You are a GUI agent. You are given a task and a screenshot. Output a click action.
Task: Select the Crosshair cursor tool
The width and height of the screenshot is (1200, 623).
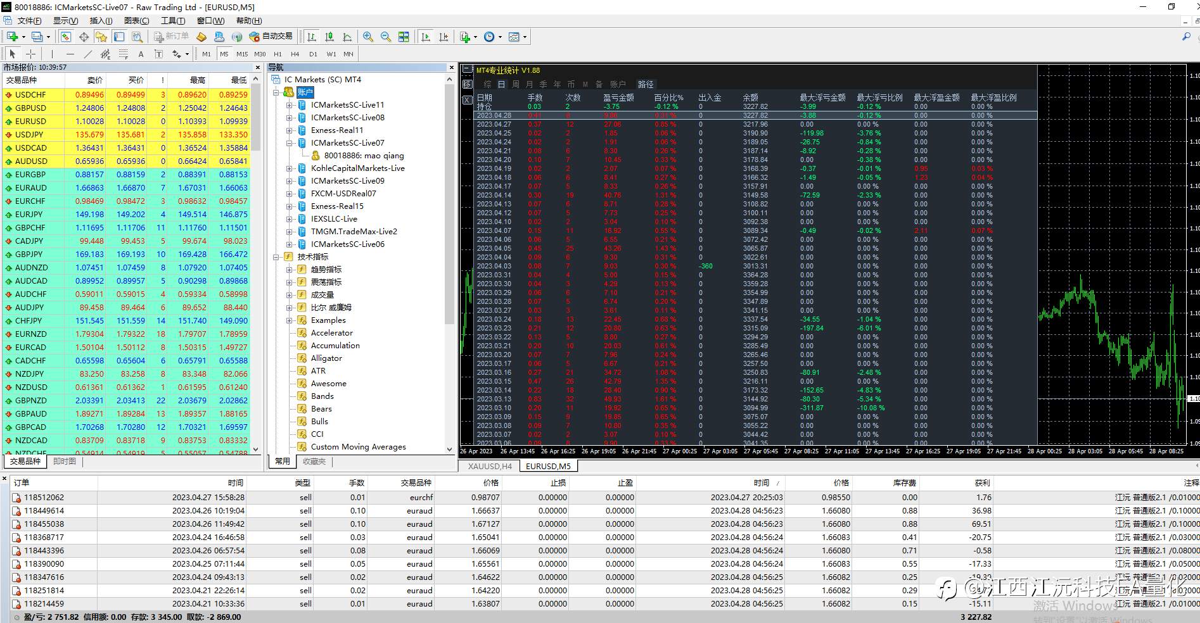tap(30, 54)
